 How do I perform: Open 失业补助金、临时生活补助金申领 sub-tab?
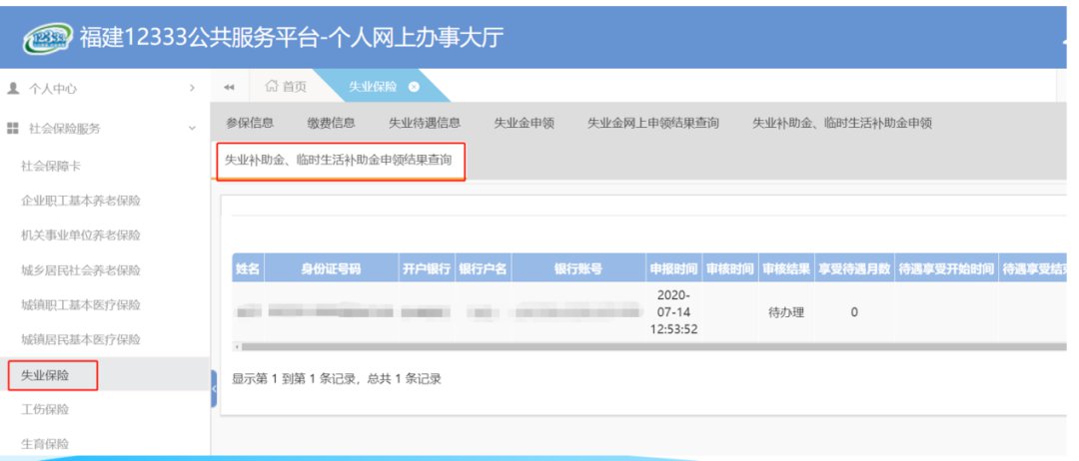[x=842, y=123]
